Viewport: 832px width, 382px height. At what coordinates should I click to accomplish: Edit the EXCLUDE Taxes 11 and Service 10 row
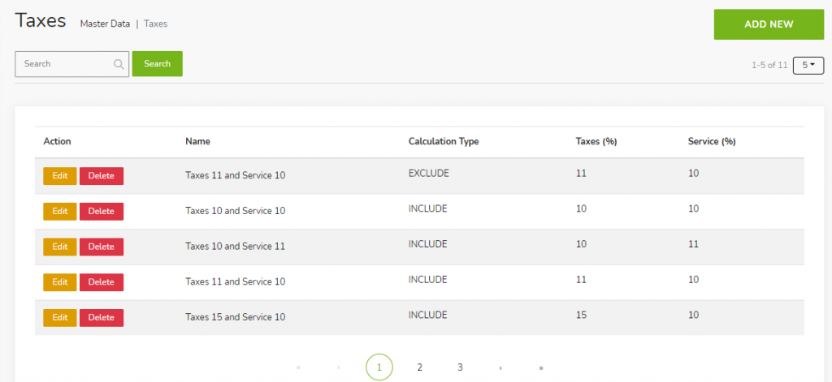(x=60, y=176)
